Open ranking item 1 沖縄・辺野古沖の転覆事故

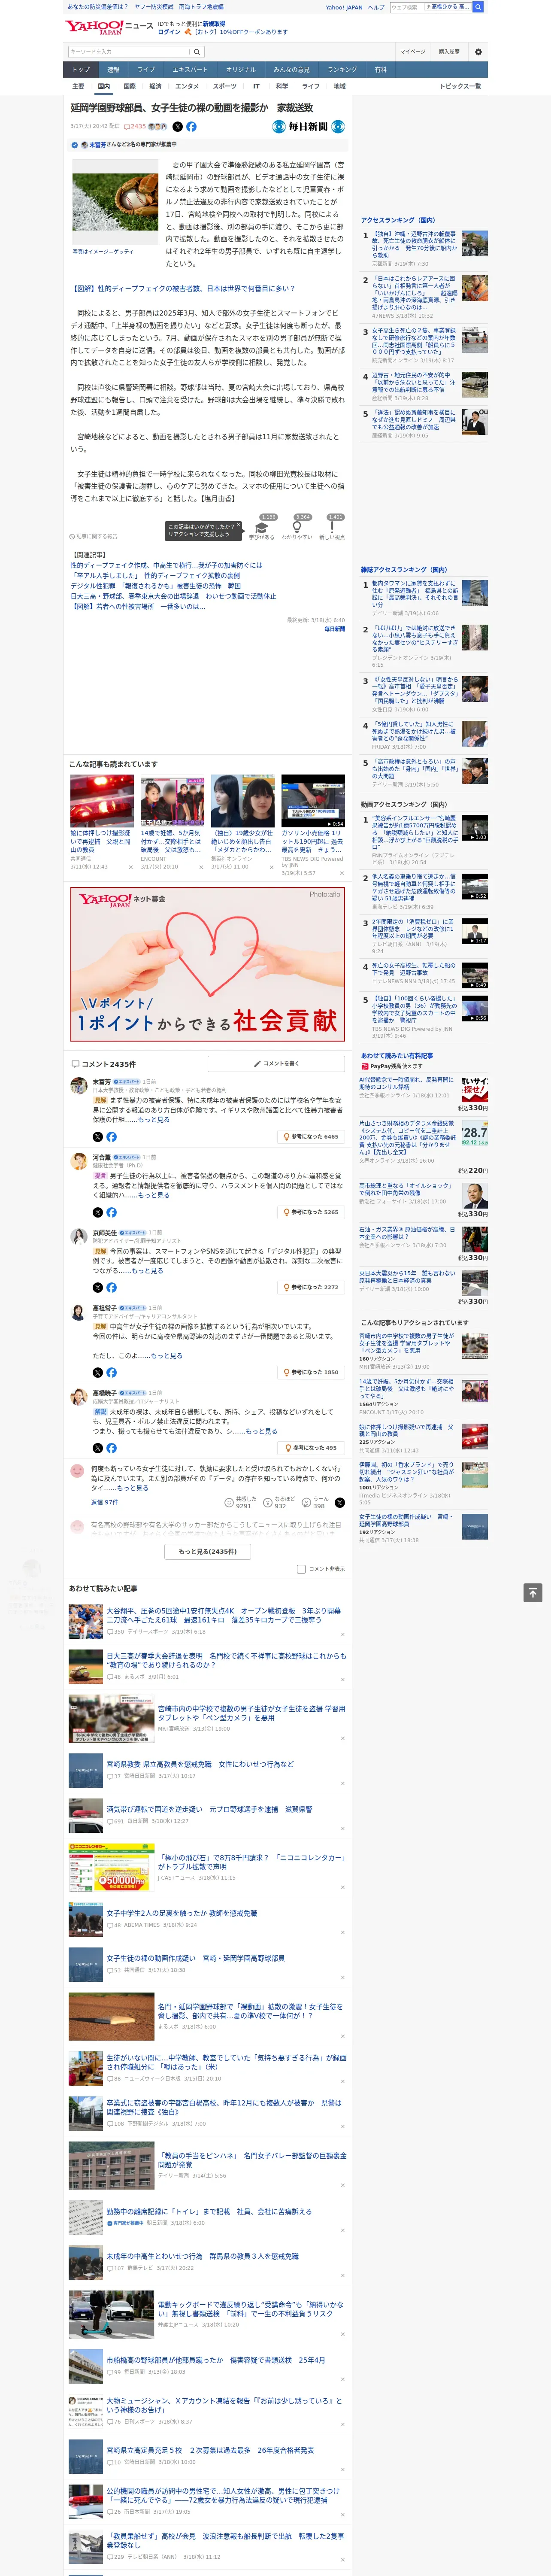pyautogui.click(x=415, y=244)
